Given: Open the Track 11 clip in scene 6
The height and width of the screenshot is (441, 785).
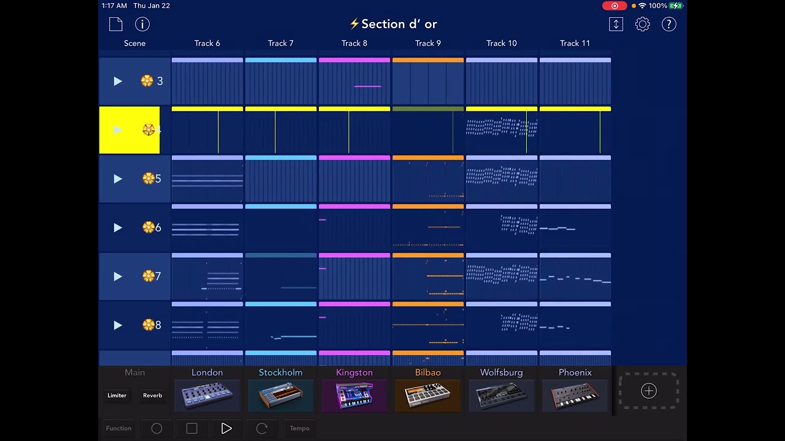Looking at the screenshot, I should coord(575,228).
